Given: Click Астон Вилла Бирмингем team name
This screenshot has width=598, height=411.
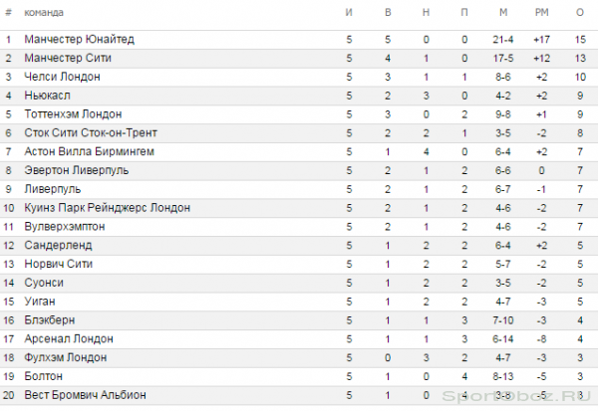Looking at the screenshot, I should [90, 151].
